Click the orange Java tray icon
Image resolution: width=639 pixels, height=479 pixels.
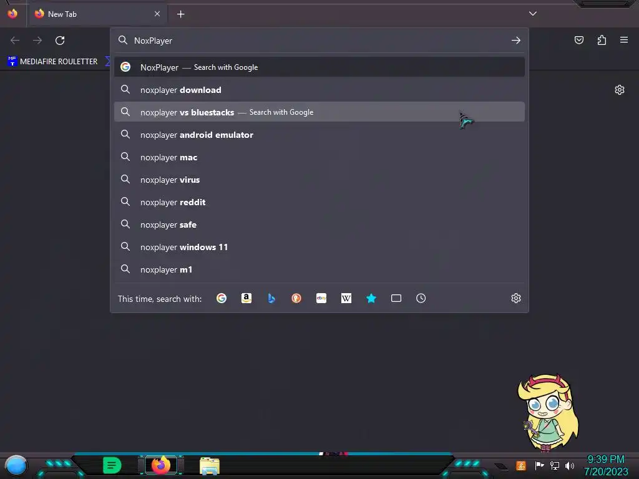click(521, 465)
